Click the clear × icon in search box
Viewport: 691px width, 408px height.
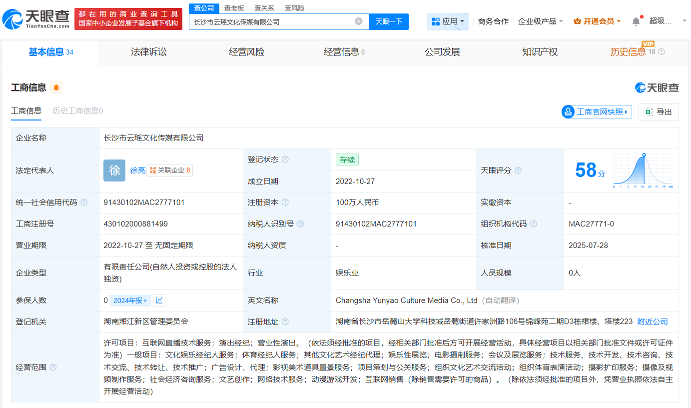click(358, 21)
